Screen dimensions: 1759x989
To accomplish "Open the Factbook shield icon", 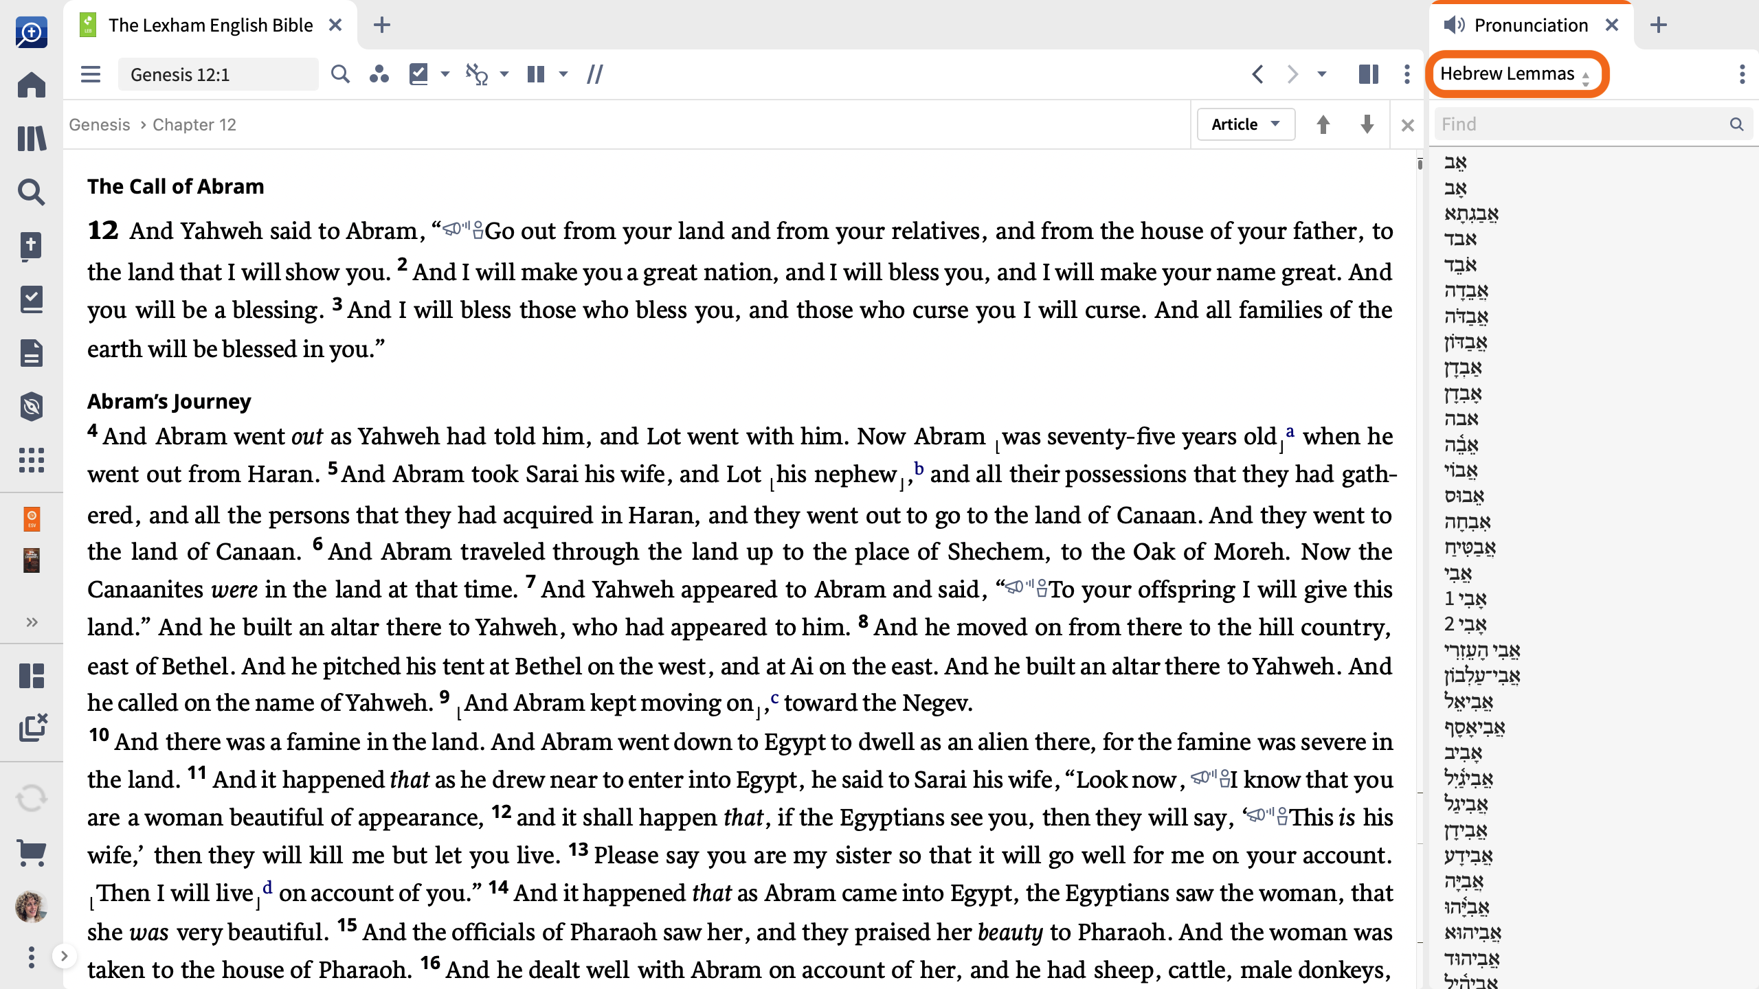I will pos(32,407).
